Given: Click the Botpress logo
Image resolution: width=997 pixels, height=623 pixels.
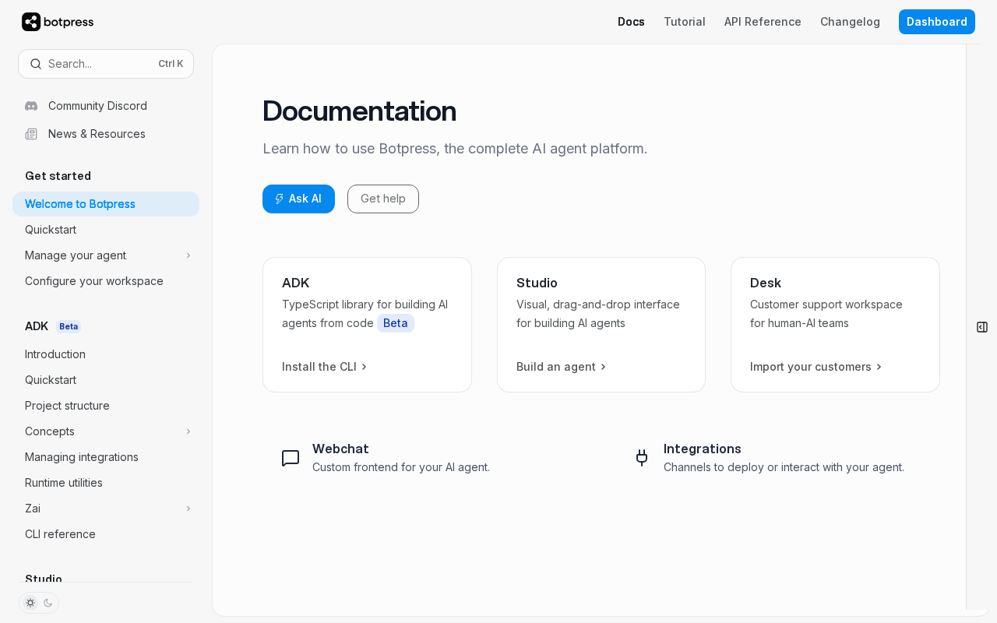Looking at the screenshot, I should [58, 22].
